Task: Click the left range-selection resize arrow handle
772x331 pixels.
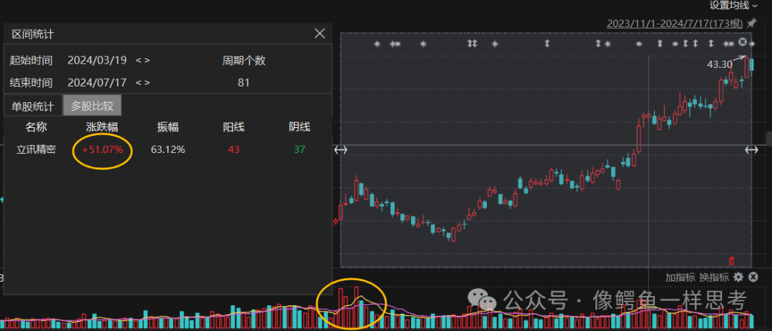Action: (341, 149)
